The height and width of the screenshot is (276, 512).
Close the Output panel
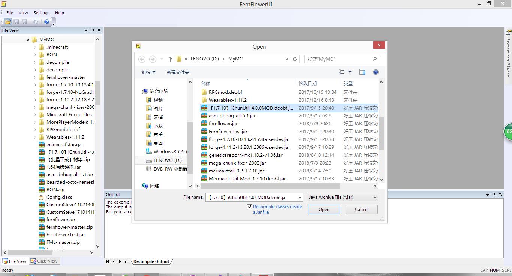tap(500, 195)
